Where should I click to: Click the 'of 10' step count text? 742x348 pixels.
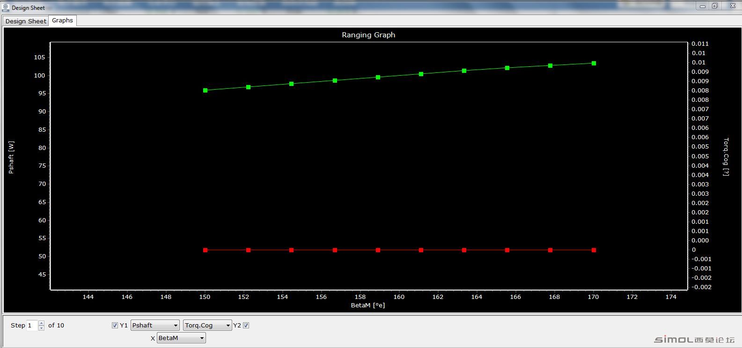pos(56,325)
